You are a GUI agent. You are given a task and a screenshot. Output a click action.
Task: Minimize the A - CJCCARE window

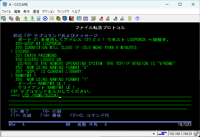point(167,4)
